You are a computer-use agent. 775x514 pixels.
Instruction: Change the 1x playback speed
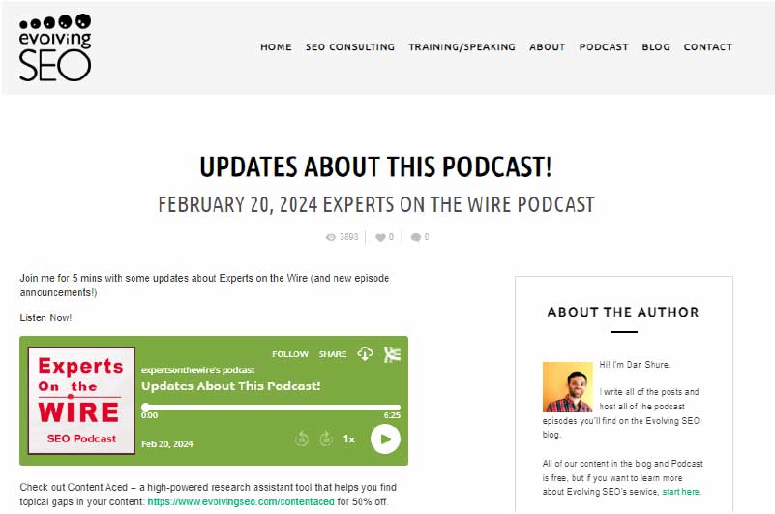coord(349,438)
